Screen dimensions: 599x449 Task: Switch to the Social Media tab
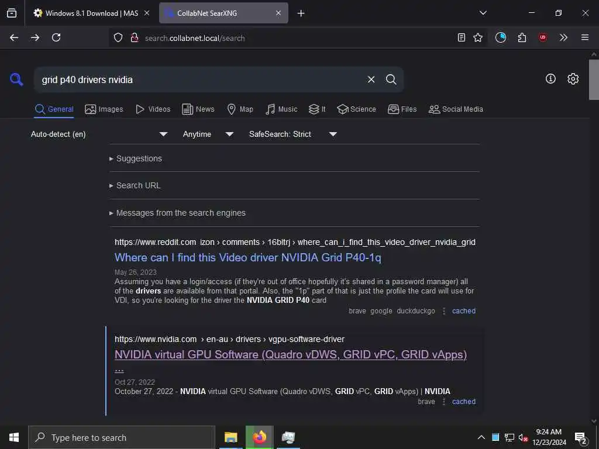456,109
